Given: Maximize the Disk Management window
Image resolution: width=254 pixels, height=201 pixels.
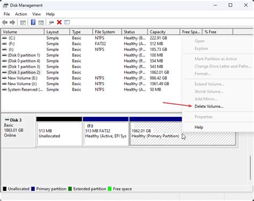Looking at the screenshot, I should point(230,5).
